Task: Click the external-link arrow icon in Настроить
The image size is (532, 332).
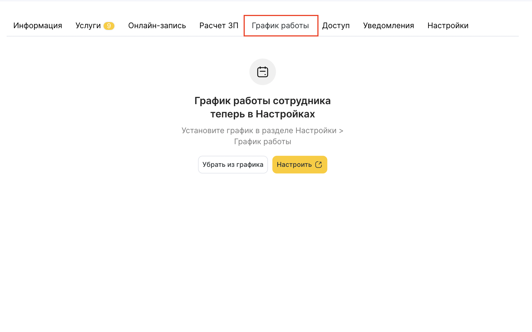Action: 318,165
